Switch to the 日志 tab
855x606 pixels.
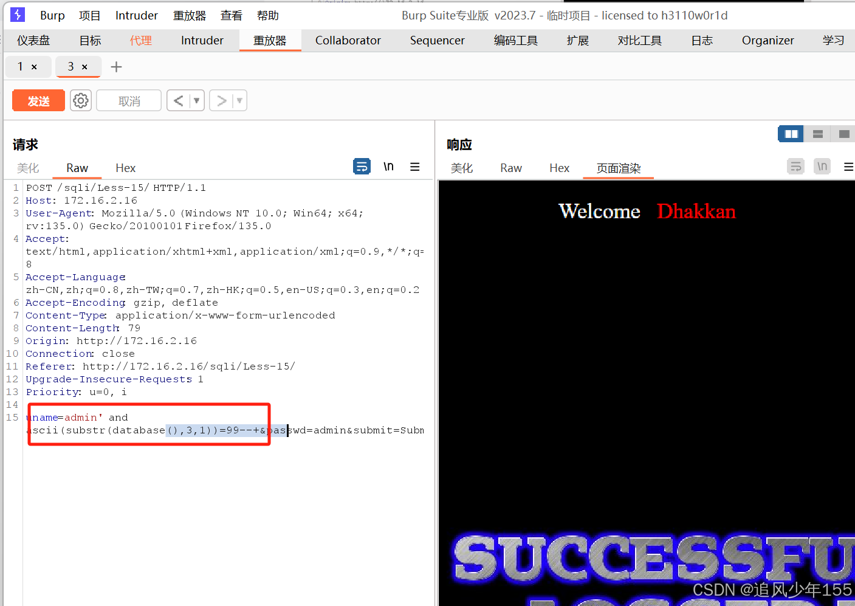(702, 40)
